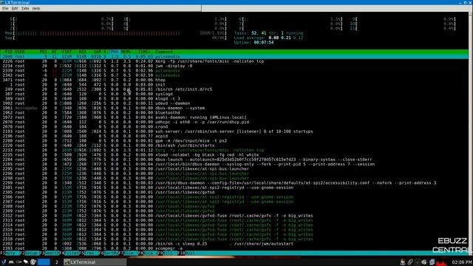The image size is (473, 266).
Task: Sort by the USER column header
Action: (20, 52)
